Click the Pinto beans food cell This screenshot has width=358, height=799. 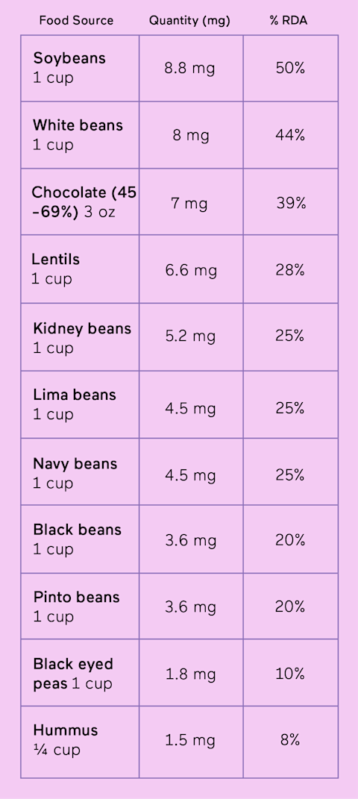tap(80, 607)
